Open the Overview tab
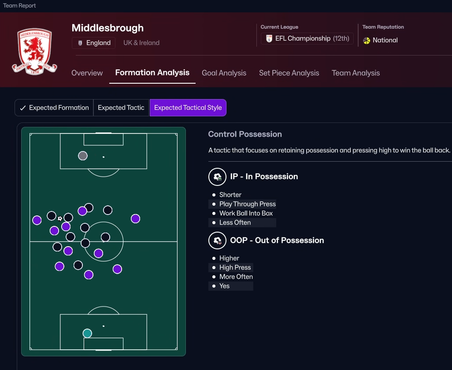Screen dimensions: 452x370 click(87, 73)
